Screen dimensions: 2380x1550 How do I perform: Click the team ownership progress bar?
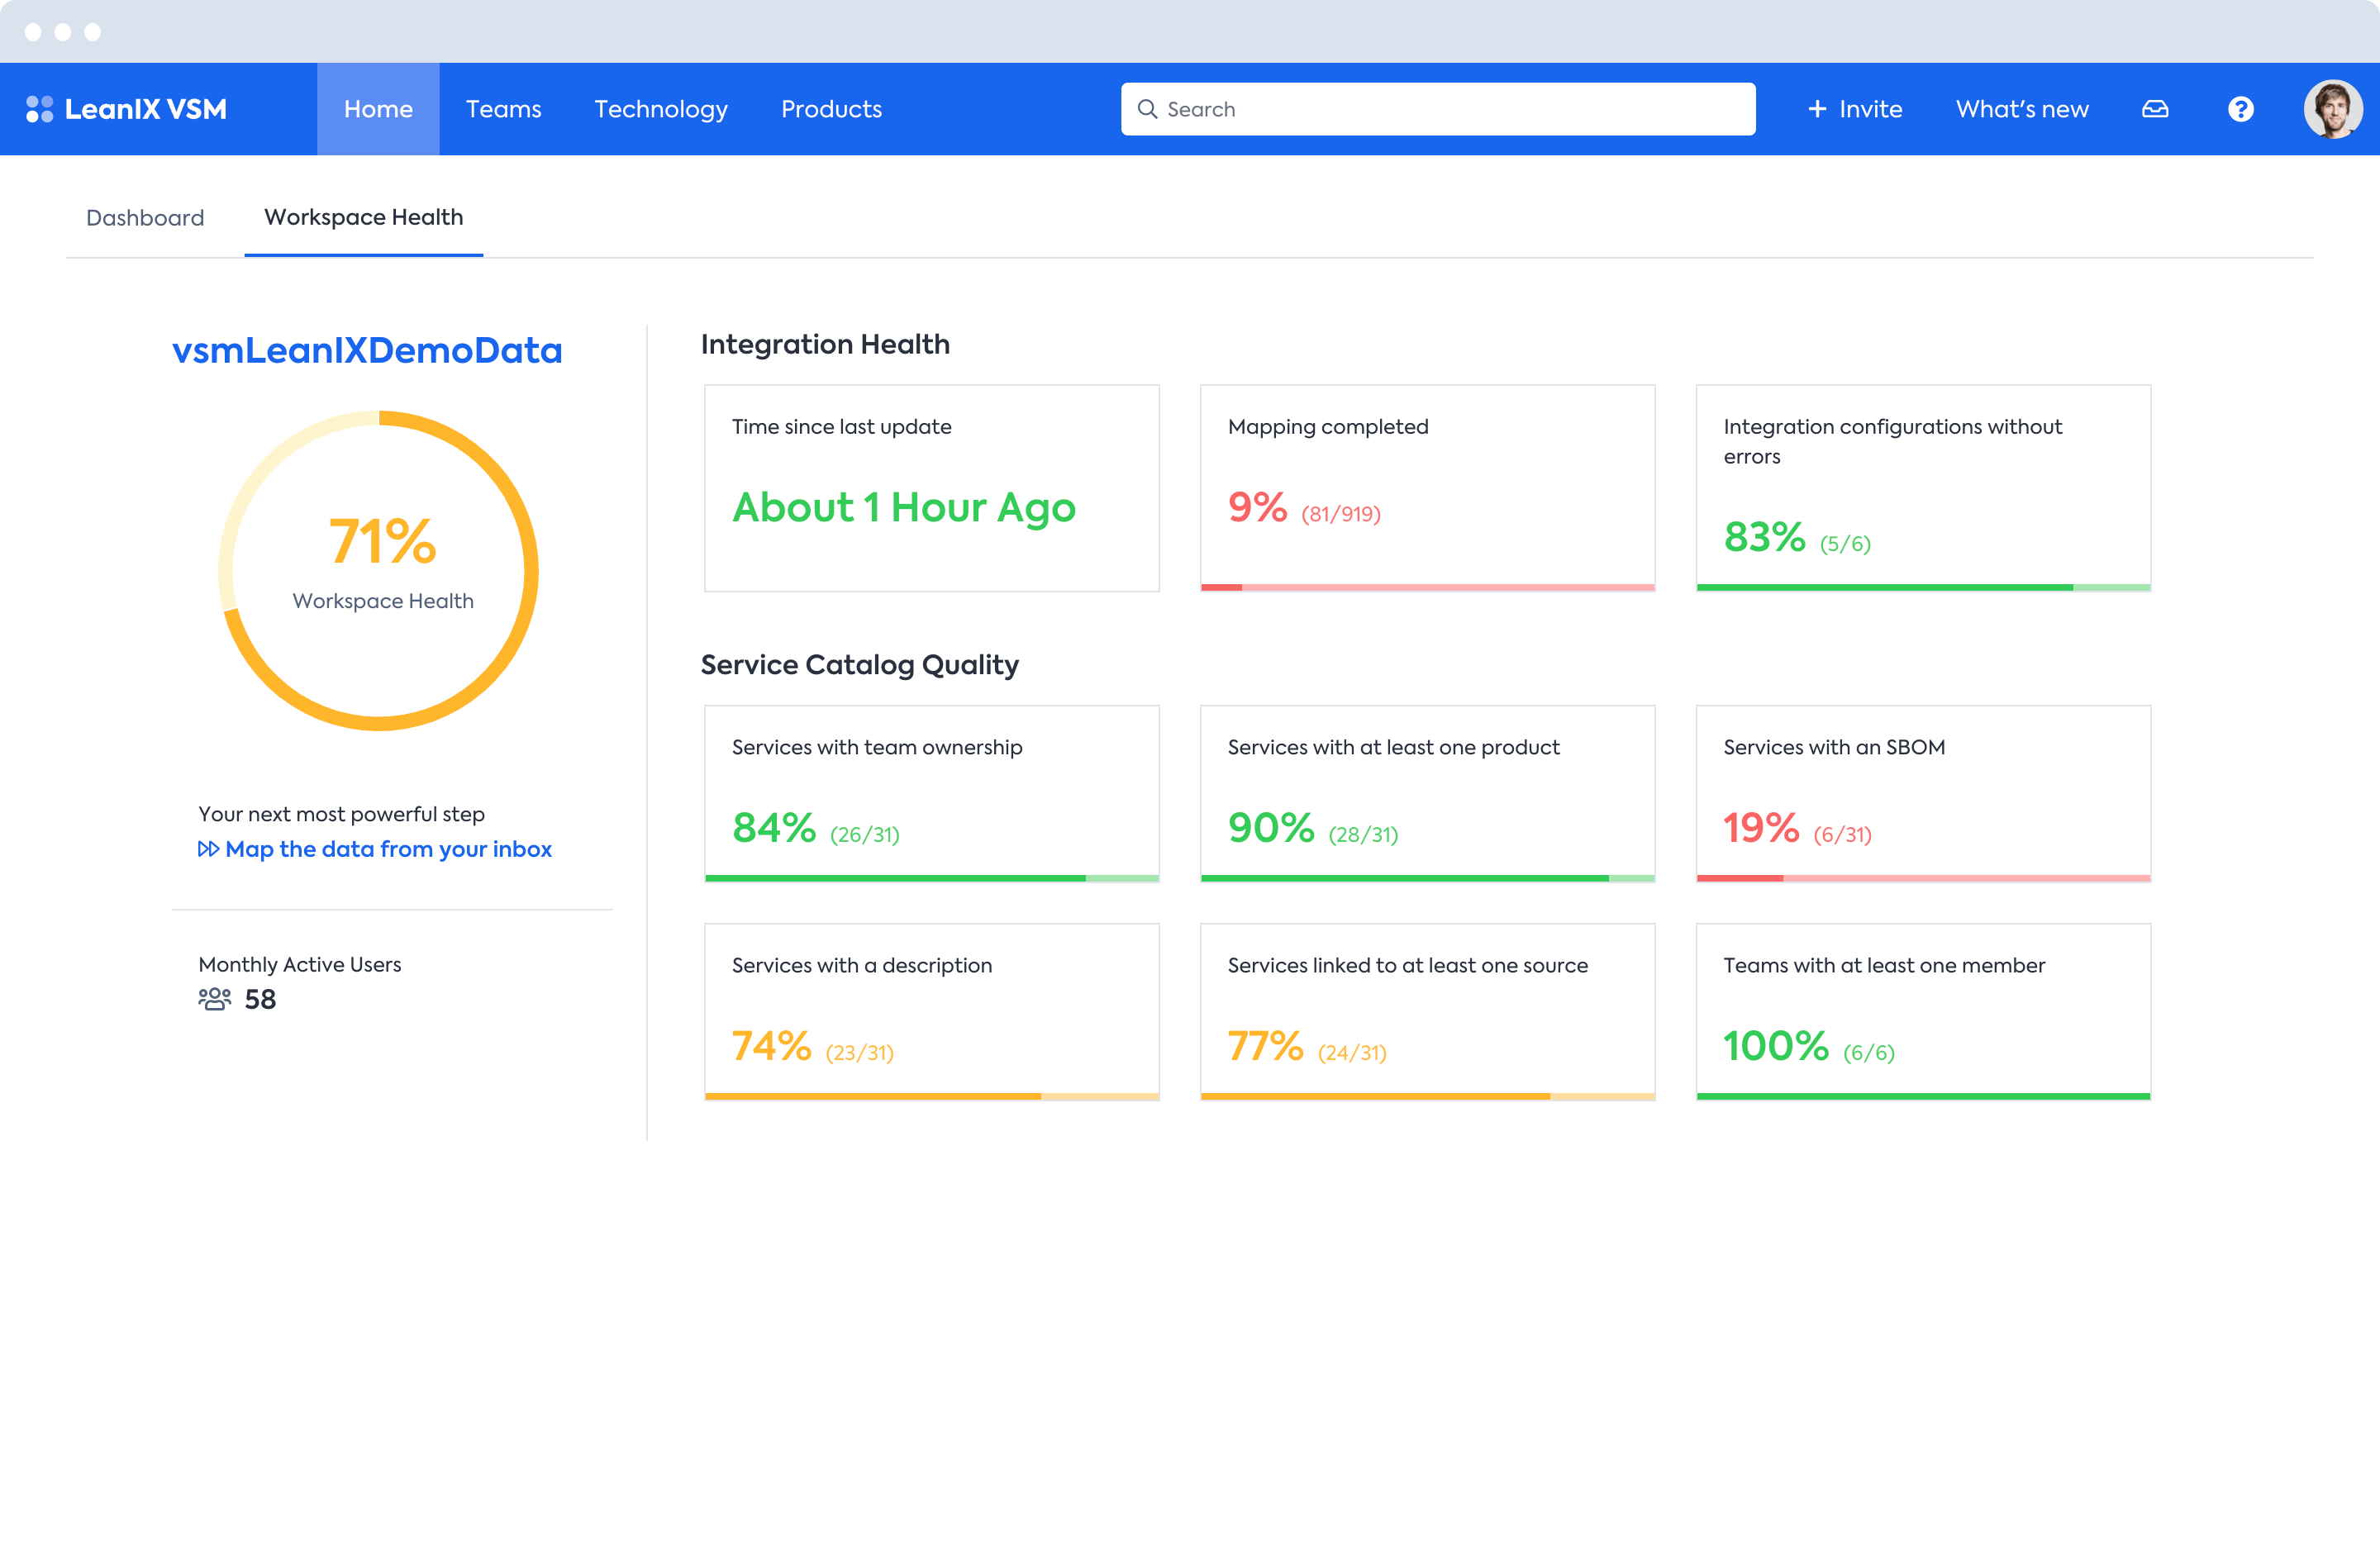click(932, 878)
